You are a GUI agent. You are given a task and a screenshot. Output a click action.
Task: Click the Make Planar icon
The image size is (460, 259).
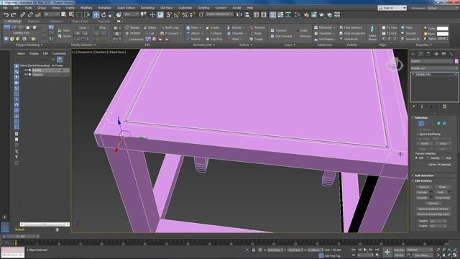pos(372,32)
